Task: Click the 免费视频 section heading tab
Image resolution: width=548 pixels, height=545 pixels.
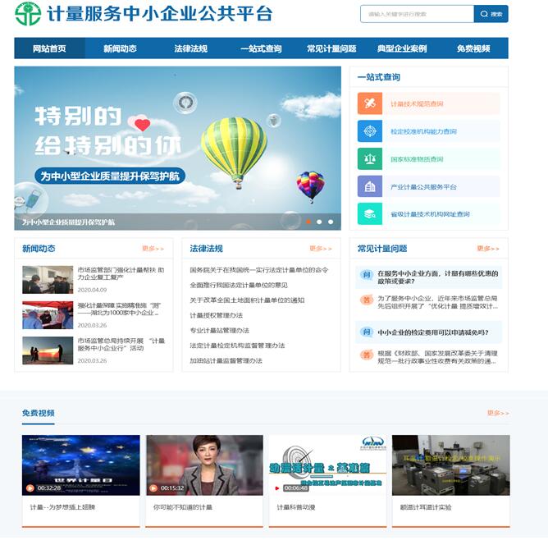Action: pos(38,413)
